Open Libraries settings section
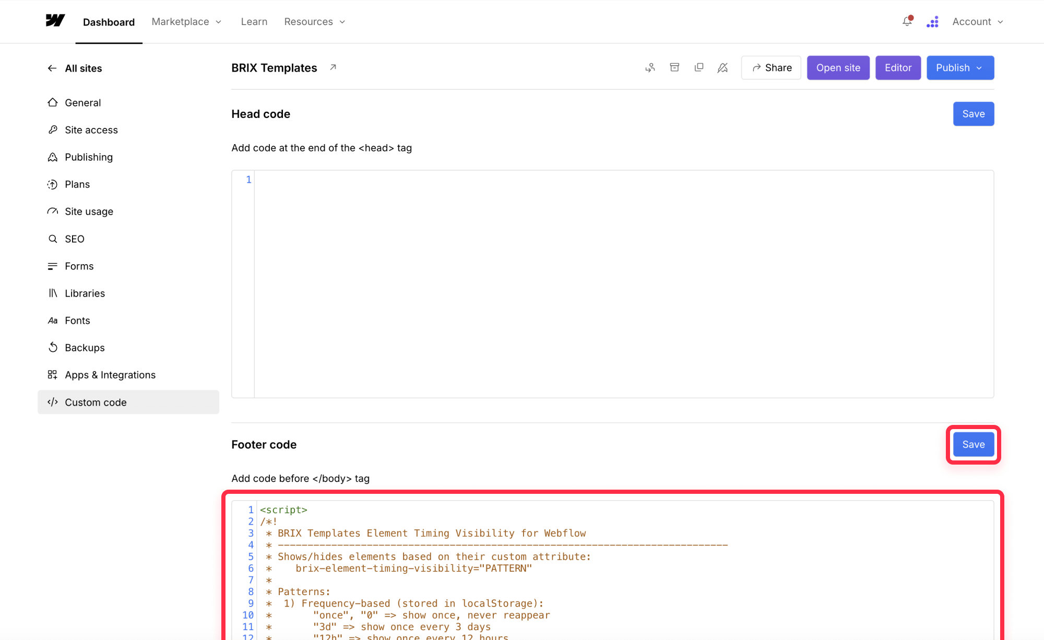The width and height of the screenshot is (1044, 640). tap(128, 293)
